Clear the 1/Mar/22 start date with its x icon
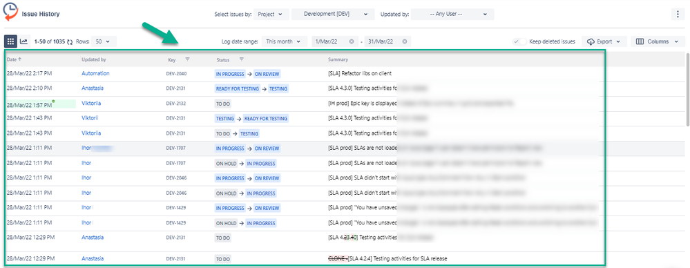 351,41
